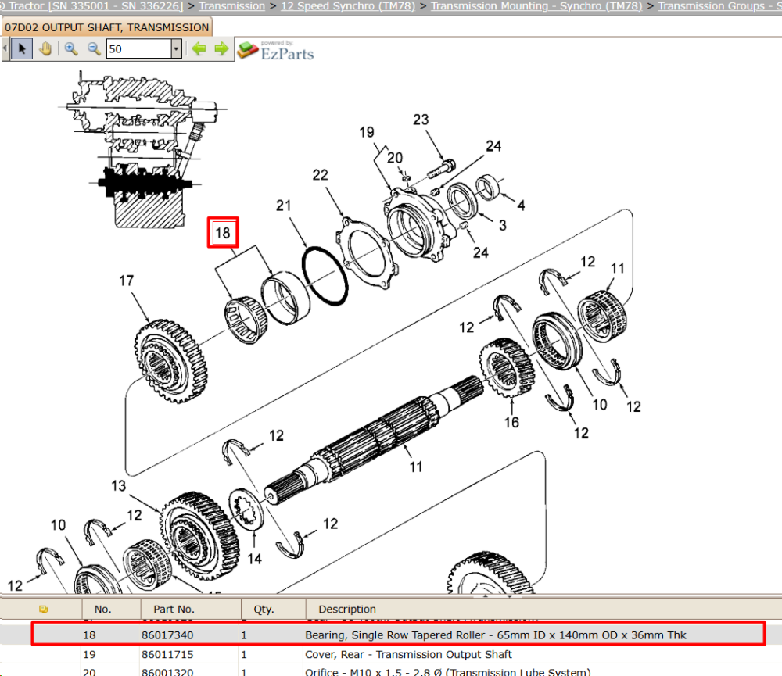The width and height of the screenshot is (782, 676).
Task: Sort by the Qty. column header
Action: (x=264, y=610)
